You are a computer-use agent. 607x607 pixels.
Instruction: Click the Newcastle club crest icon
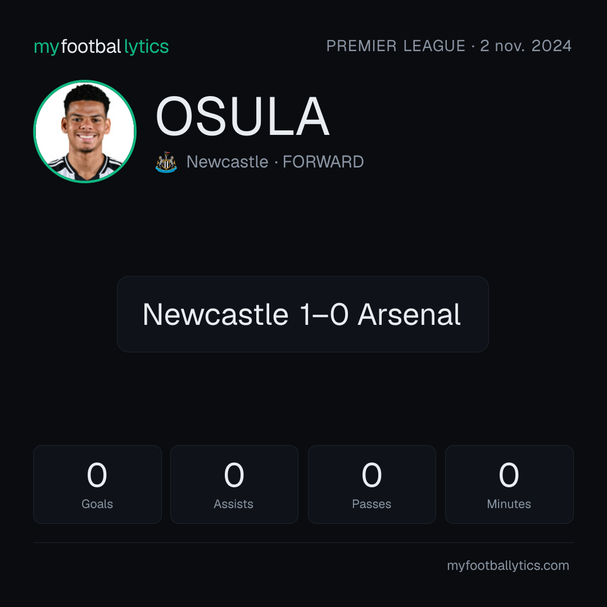(x=166, y=162)
